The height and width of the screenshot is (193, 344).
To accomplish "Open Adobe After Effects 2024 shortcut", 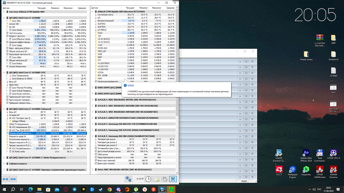I will pos(306,156).
